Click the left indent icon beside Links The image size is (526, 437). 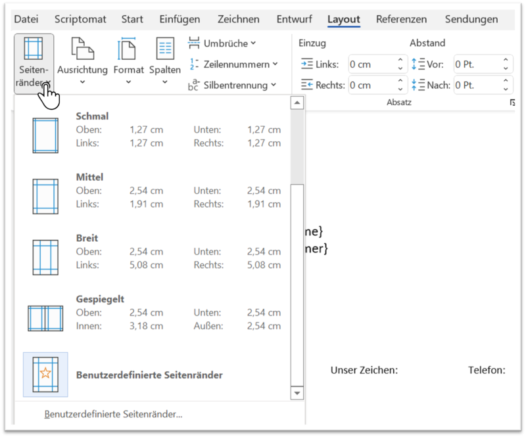[x=306, y=64]
